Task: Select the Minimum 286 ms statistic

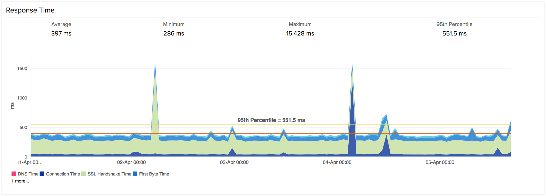Action: [174, 33]
